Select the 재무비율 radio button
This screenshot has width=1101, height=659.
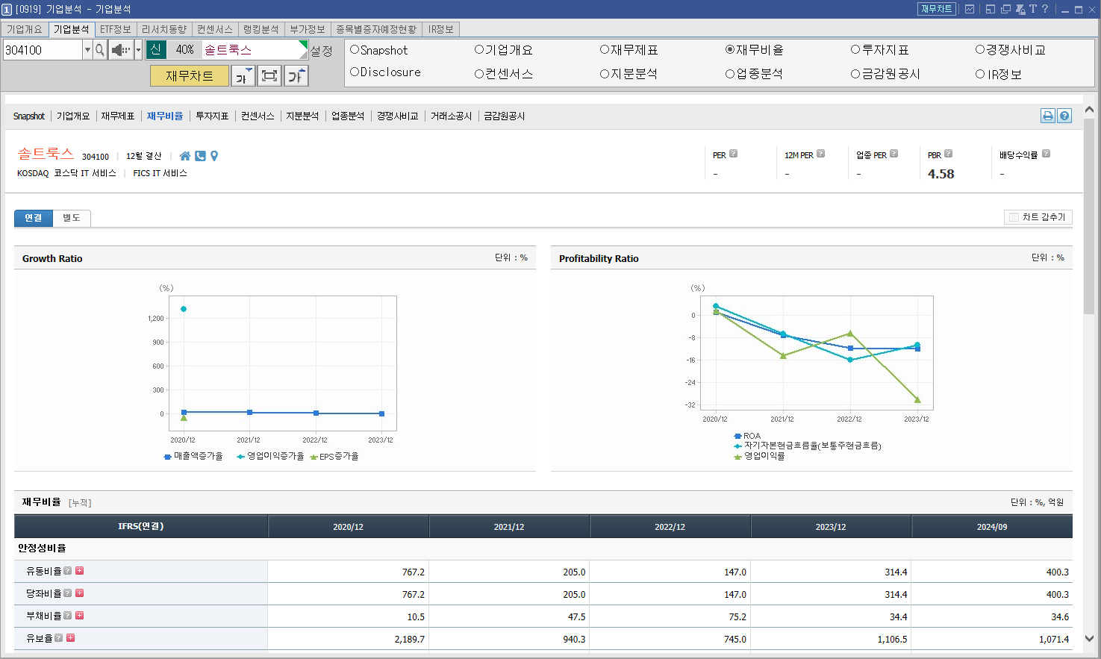(x=730, y=50)
